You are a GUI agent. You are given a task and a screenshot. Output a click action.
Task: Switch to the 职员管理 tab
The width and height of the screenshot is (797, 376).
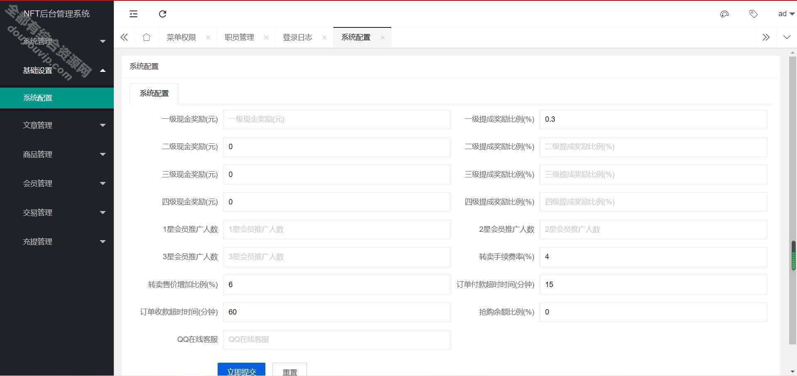(239, 37)
